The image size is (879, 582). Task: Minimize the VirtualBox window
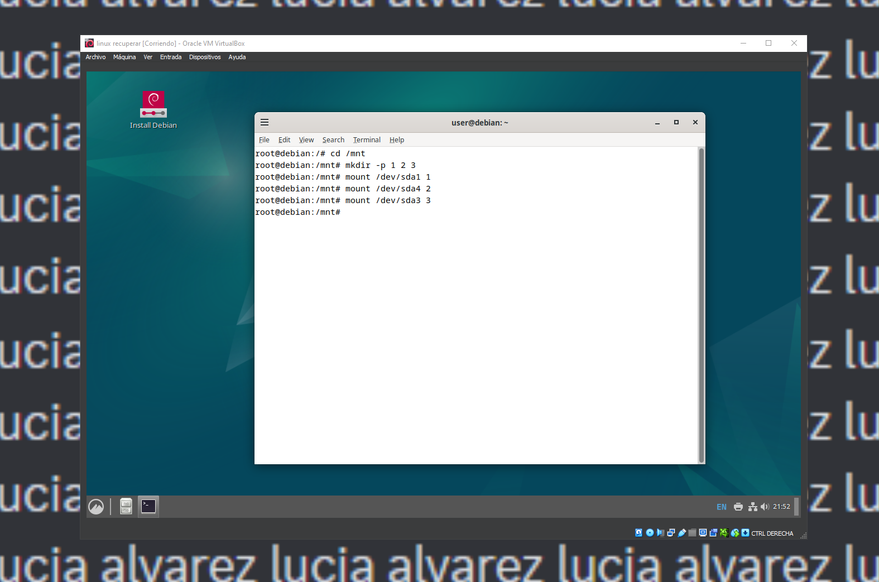click(x=743, y=43)
